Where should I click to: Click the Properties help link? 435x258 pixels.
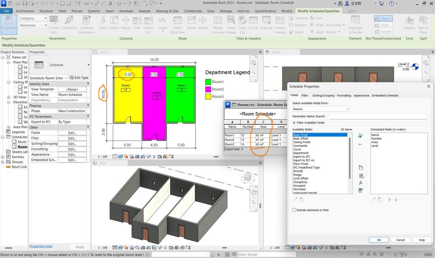click(41, 246)
